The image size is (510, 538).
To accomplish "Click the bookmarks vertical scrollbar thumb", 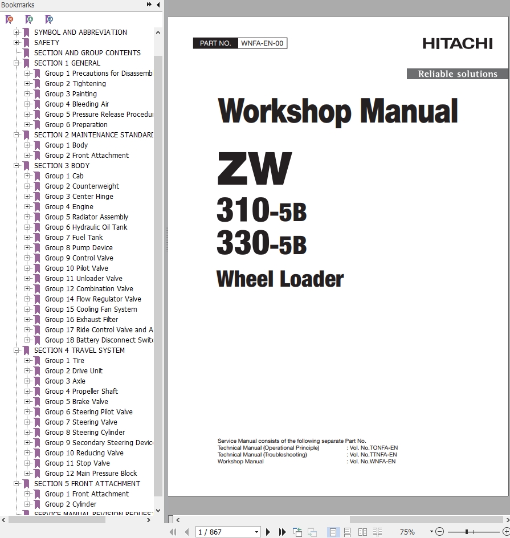I will [158, 276].
